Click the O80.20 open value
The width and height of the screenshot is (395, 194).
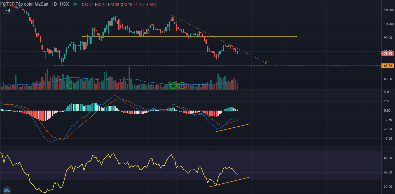[87, 5]
